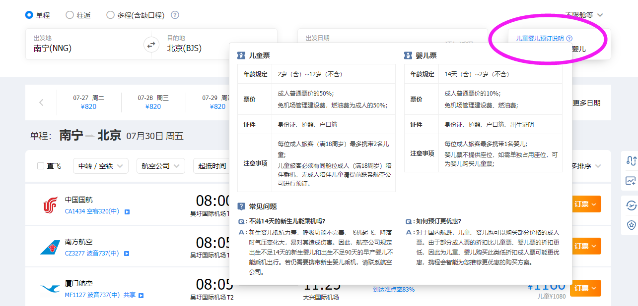
Task: Click the swap departure and destination icon
Action: click(x=151, y=45)
